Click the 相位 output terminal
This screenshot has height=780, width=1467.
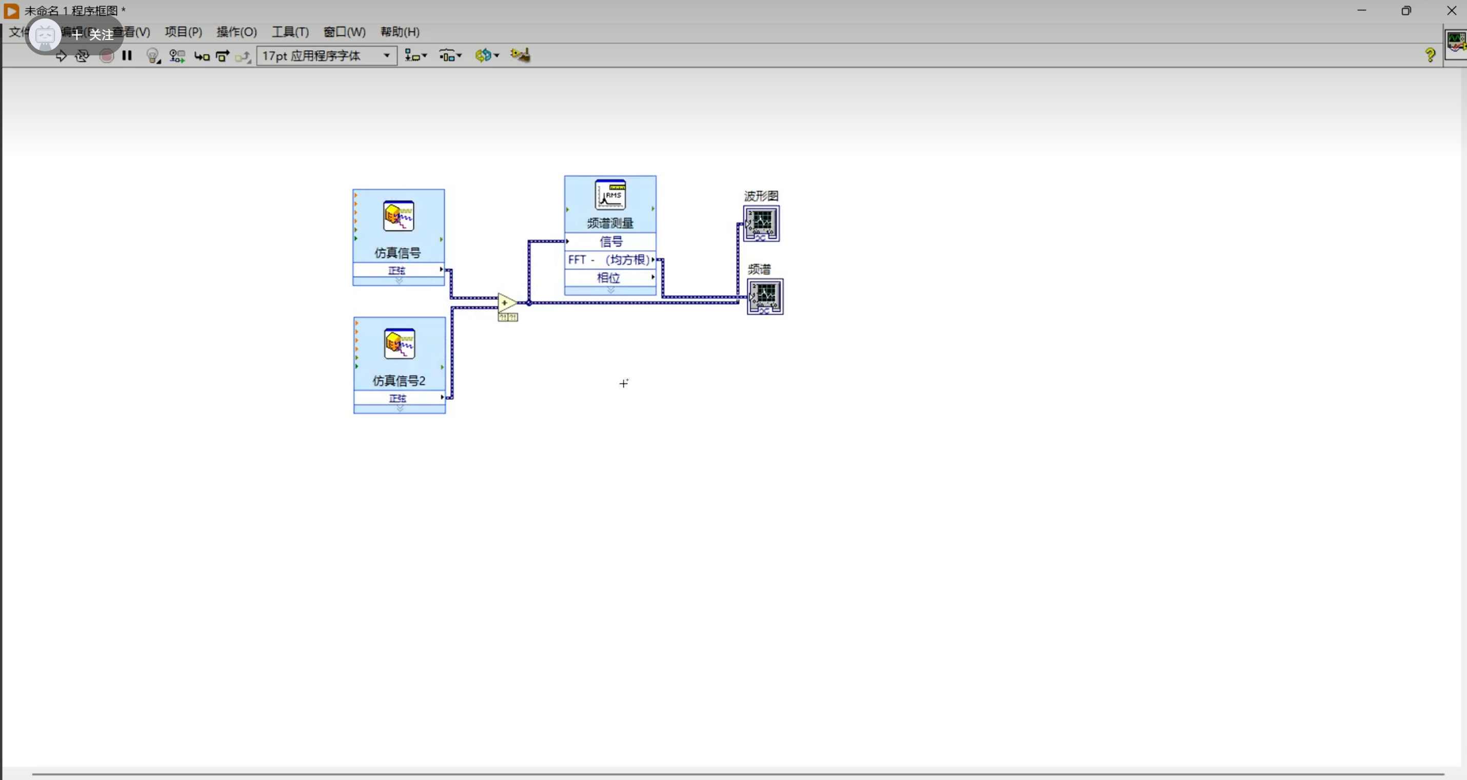point(610,278)
